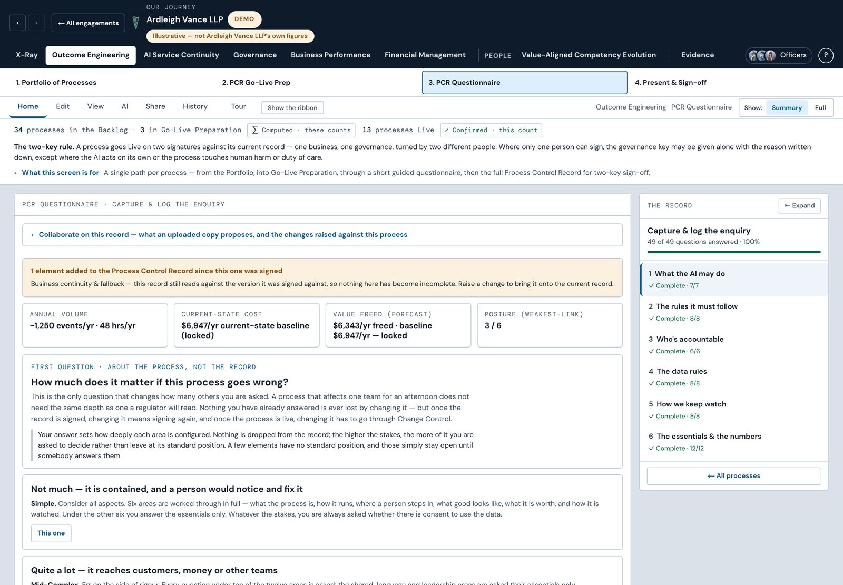The width and height of the screenshot is (843, 585).
Task: Open Value-Aligned Competency Evolution tab
Action: tap(589, 55)
